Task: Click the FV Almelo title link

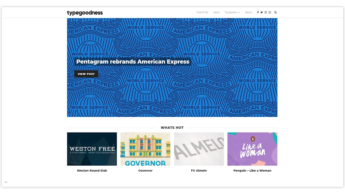Action: [199, 171]
